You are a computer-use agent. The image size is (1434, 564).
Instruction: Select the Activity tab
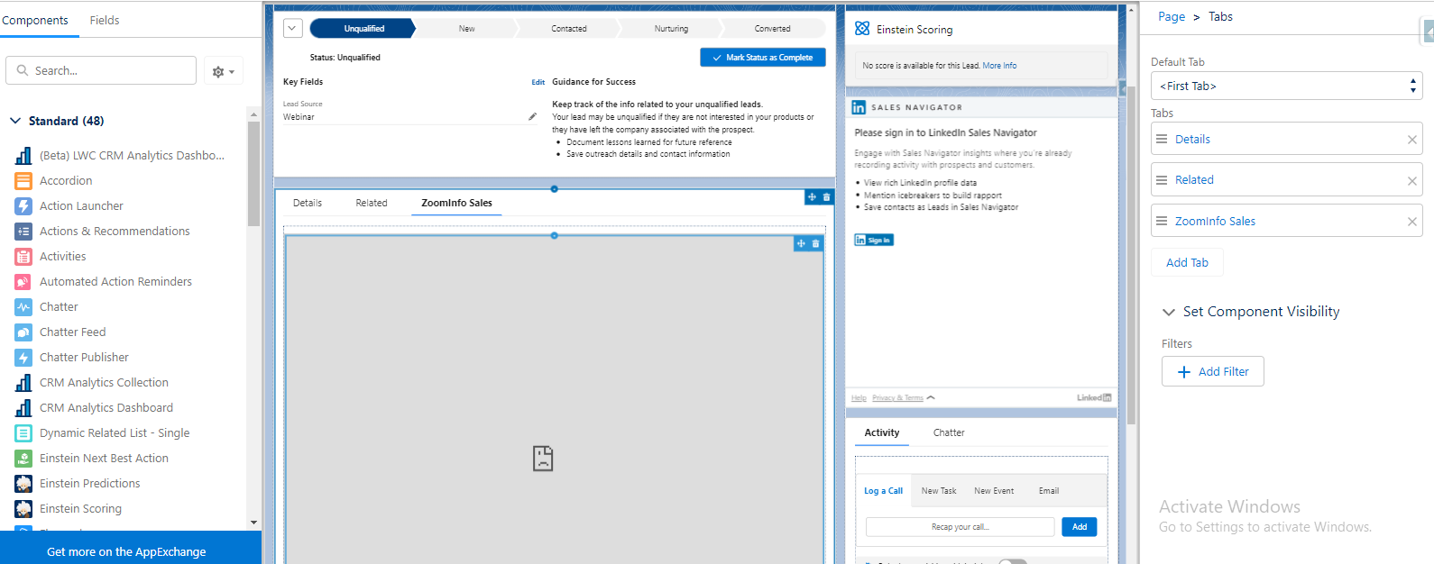[882, 432]
